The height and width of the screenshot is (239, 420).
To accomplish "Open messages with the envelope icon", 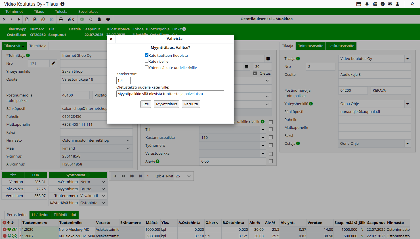I will pos(390,4).
